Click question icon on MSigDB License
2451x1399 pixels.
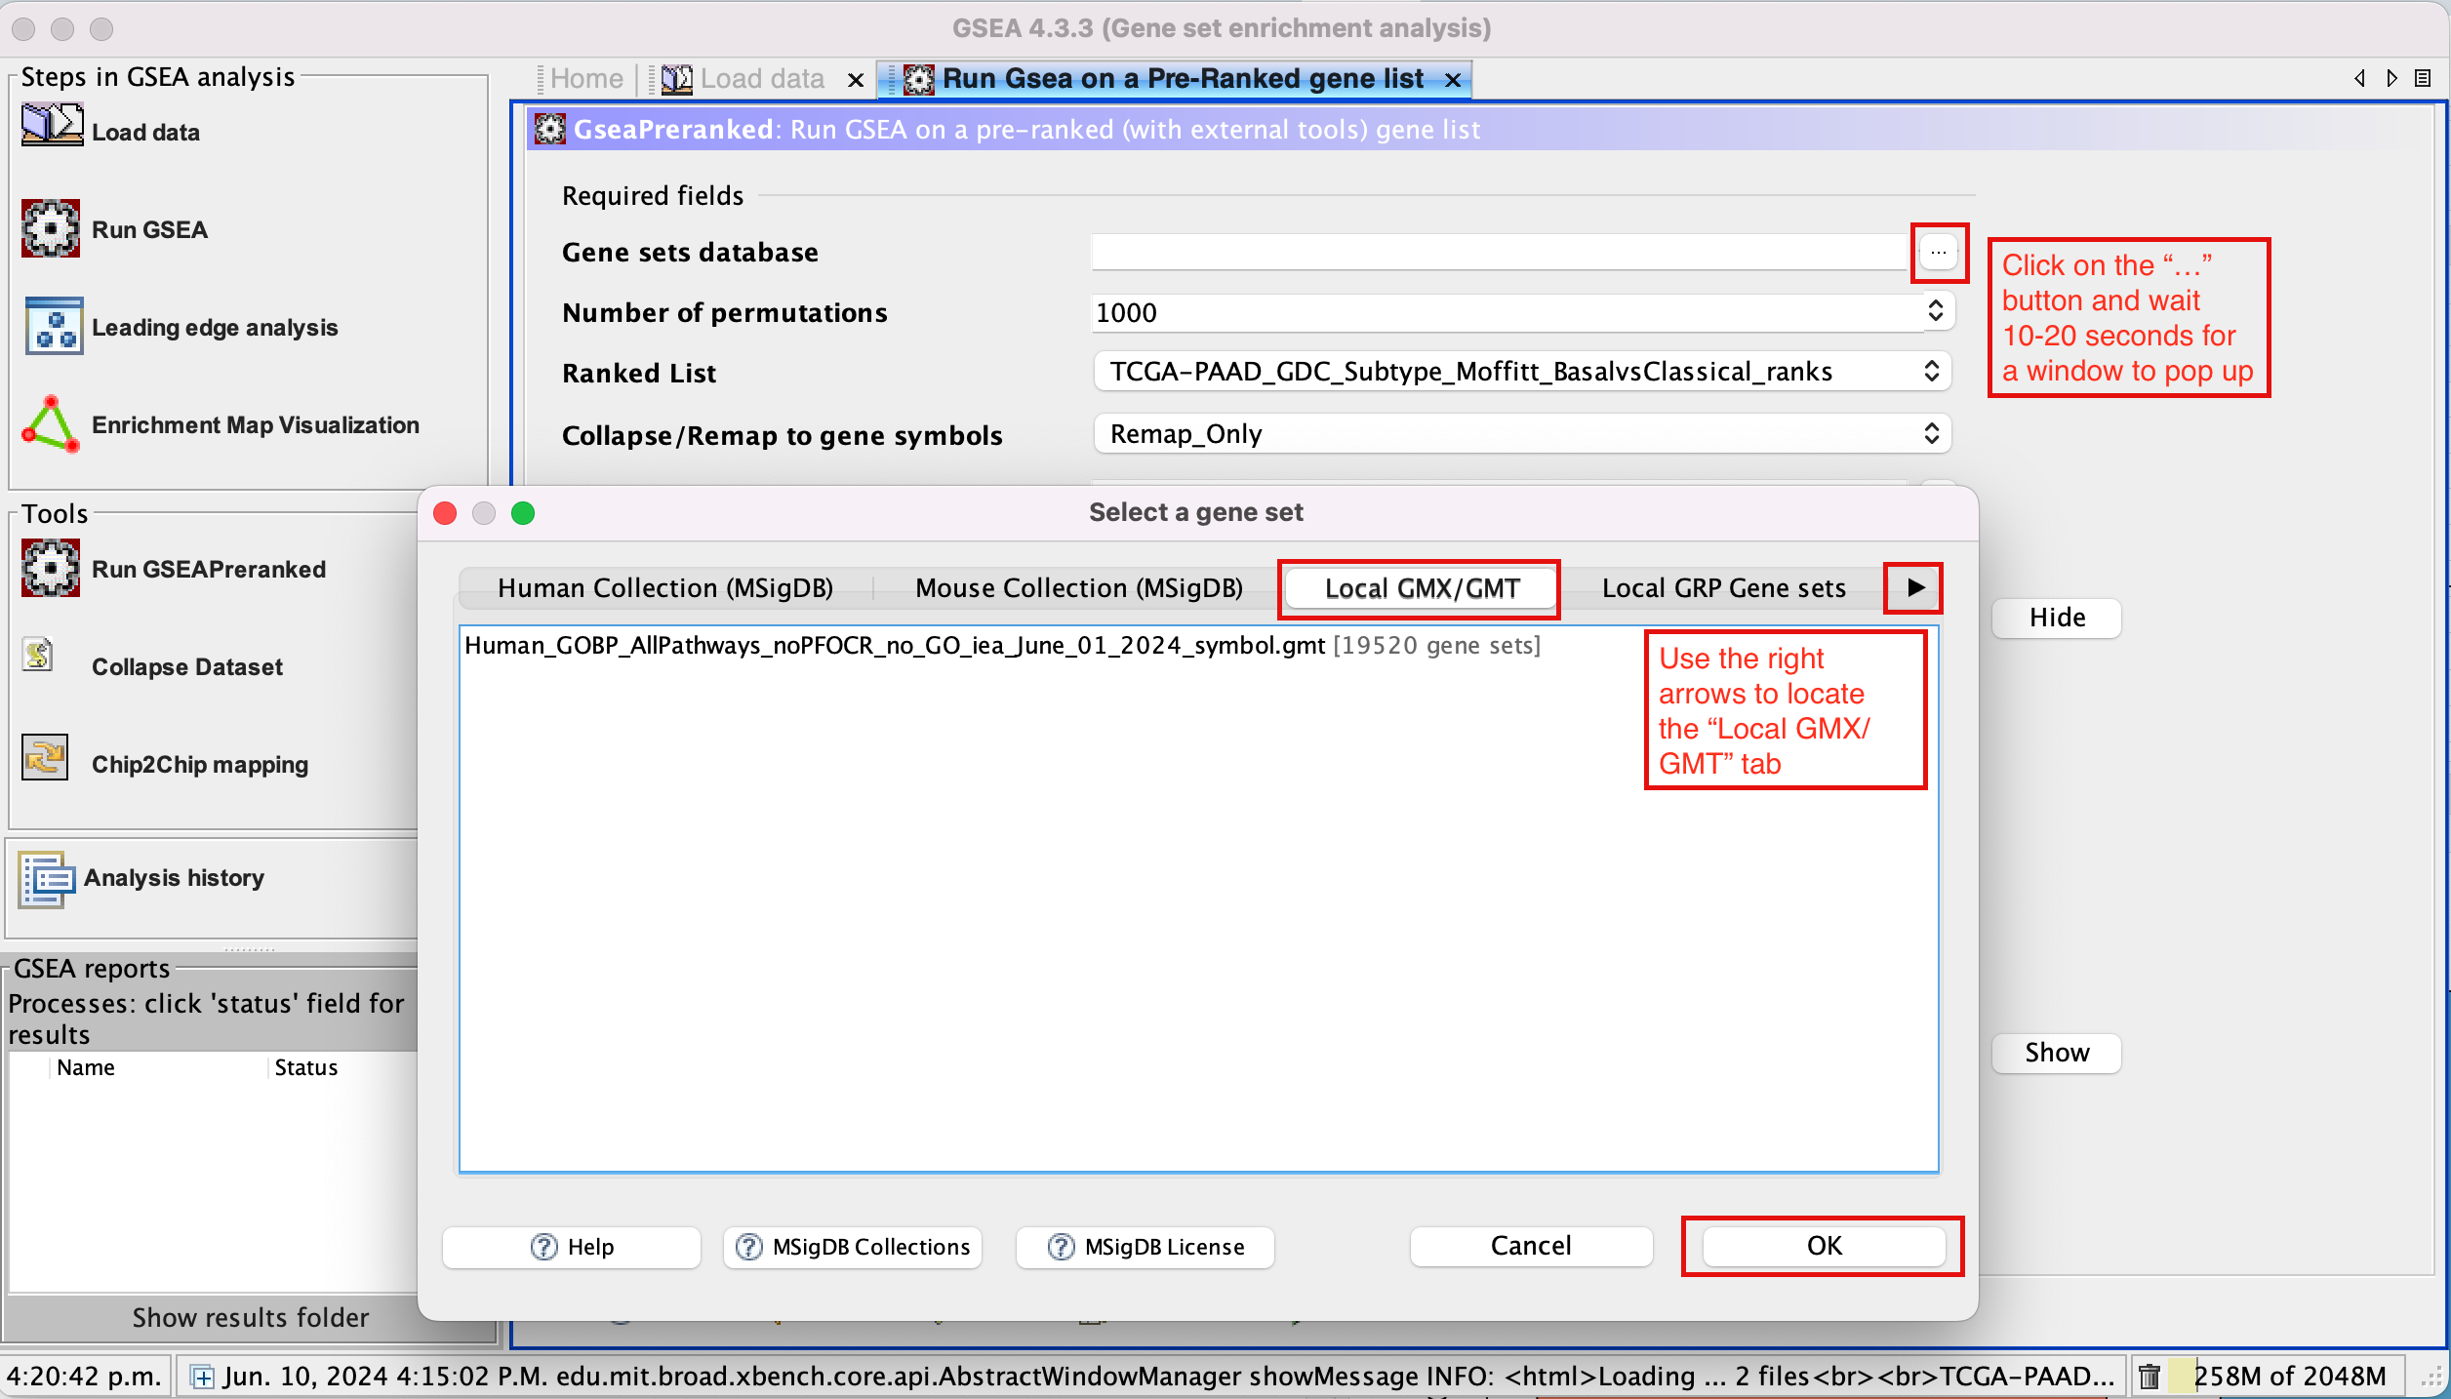click(x=1061, y=1246)
